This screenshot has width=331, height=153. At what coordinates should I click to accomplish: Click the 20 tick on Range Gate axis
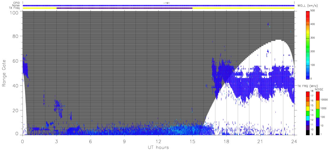16,110
